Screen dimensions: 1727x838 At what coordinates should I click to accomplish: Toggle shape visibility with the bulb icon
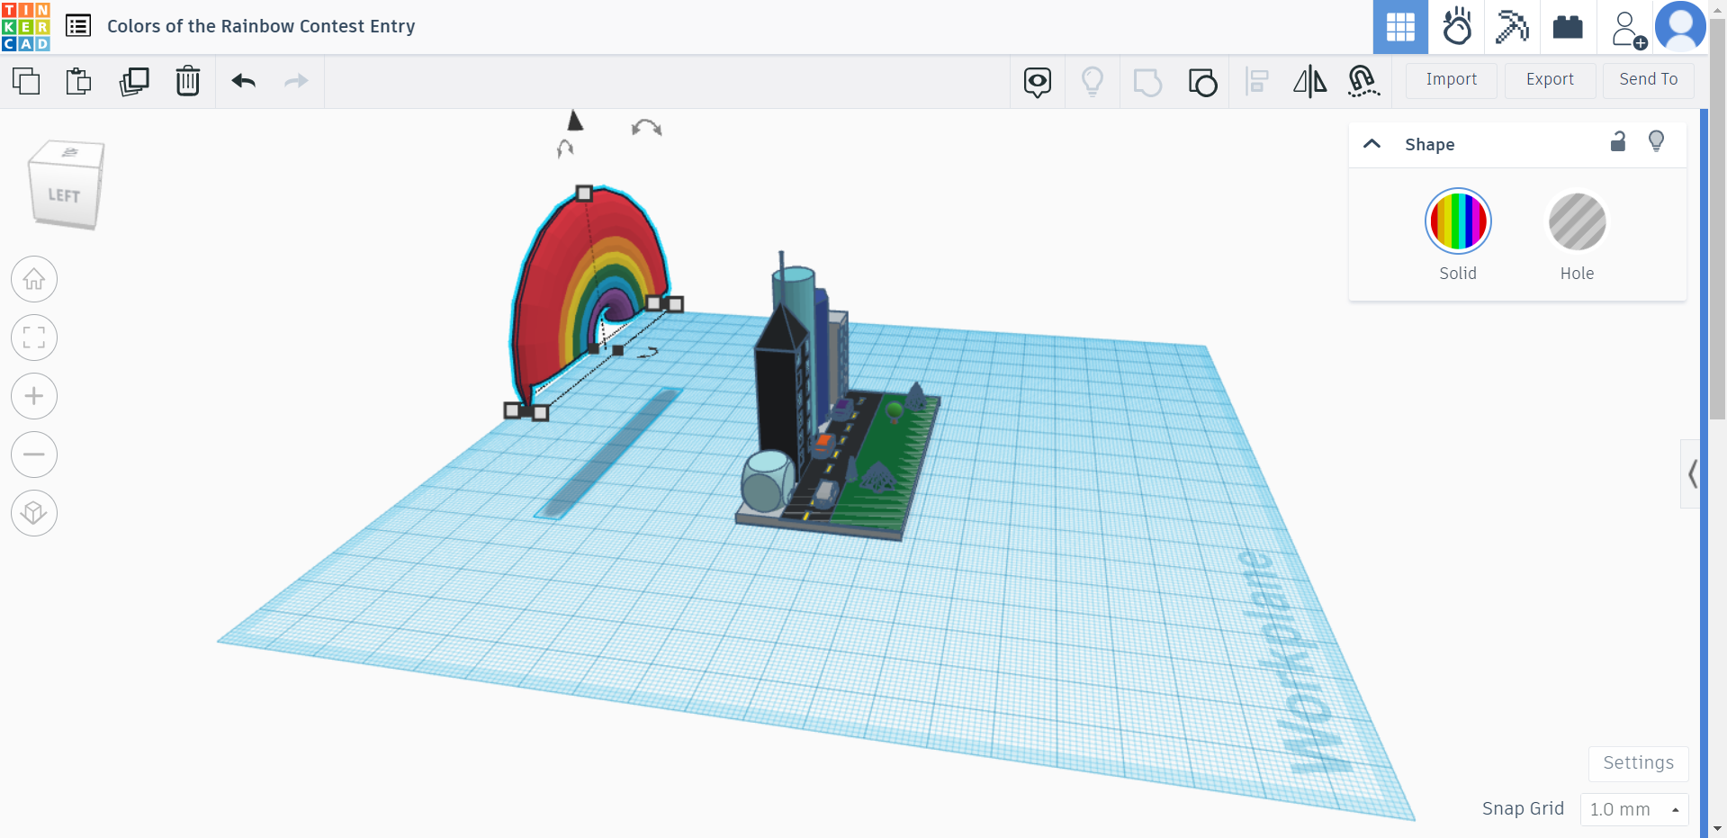1657,141
